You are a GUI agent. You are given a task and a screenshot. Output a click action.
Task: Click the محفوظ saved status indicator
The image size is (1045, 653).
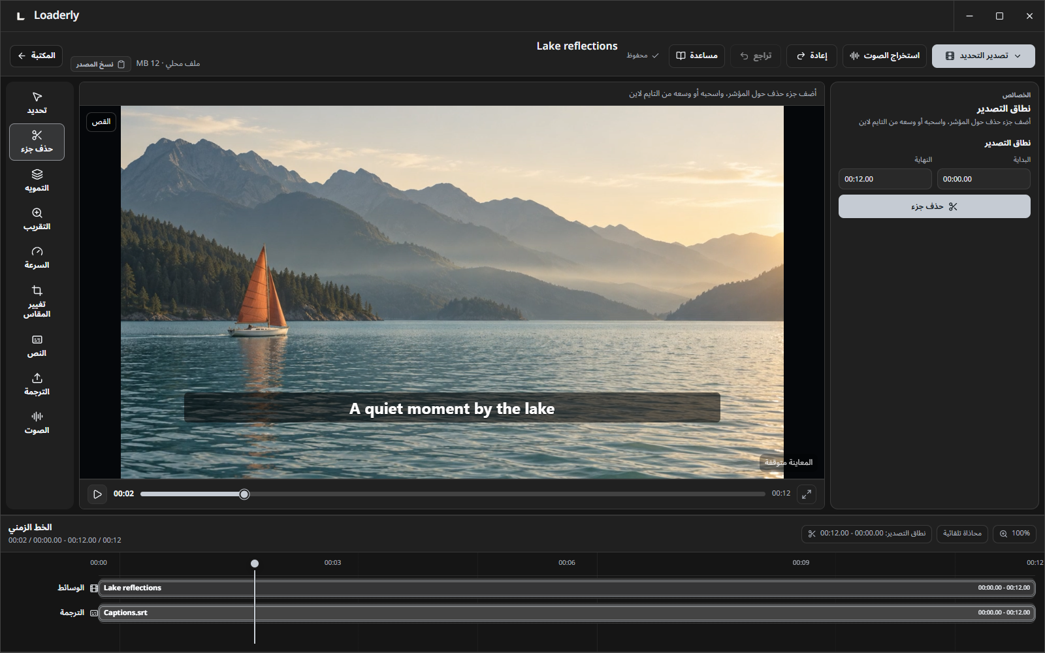(x=643, y=56)
